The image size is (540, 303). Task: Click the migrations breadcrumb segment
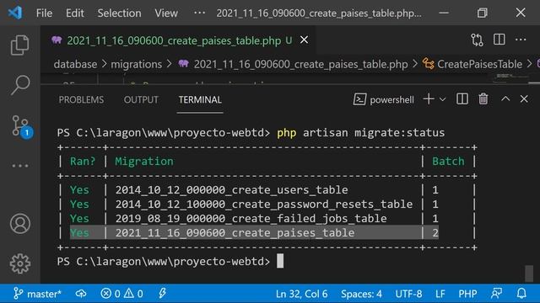point(137,64)
